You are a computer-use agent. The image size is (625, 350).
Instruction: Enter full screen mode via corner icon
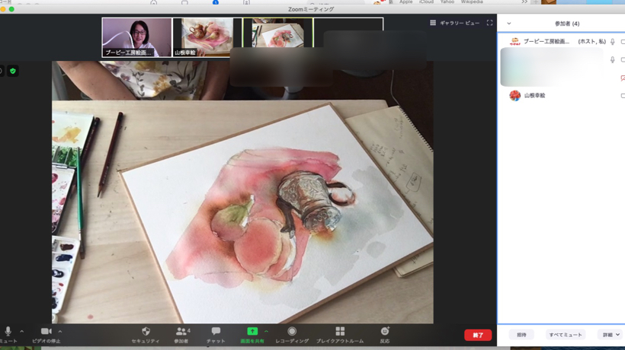[489, 23]
